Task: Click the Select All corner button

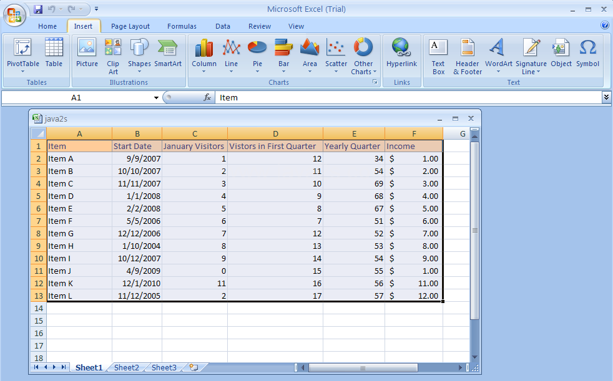Action: tap(38, 133)
